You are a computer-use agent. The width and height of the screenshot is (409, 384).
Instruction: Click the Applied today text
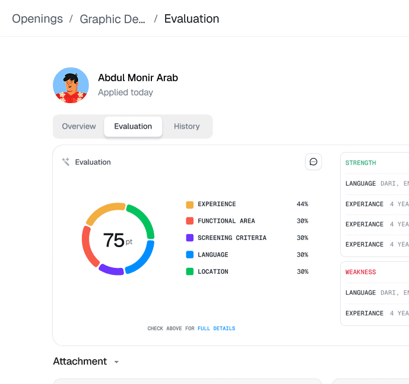coord(125,92)
